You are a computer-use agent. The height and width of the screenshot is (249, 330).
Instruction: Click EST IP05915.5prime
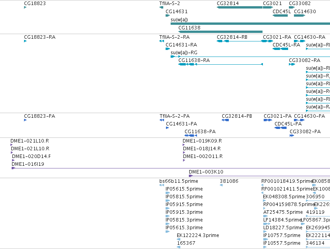(184, 205)
